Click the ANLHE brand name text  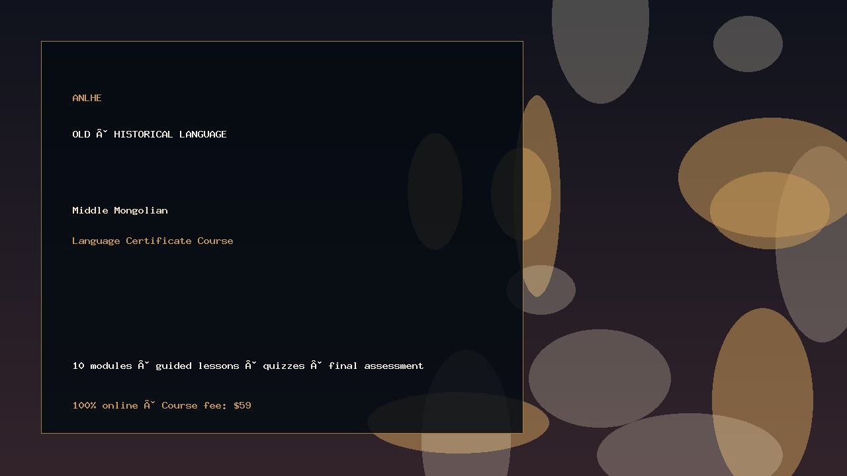[x=87, y=98]
